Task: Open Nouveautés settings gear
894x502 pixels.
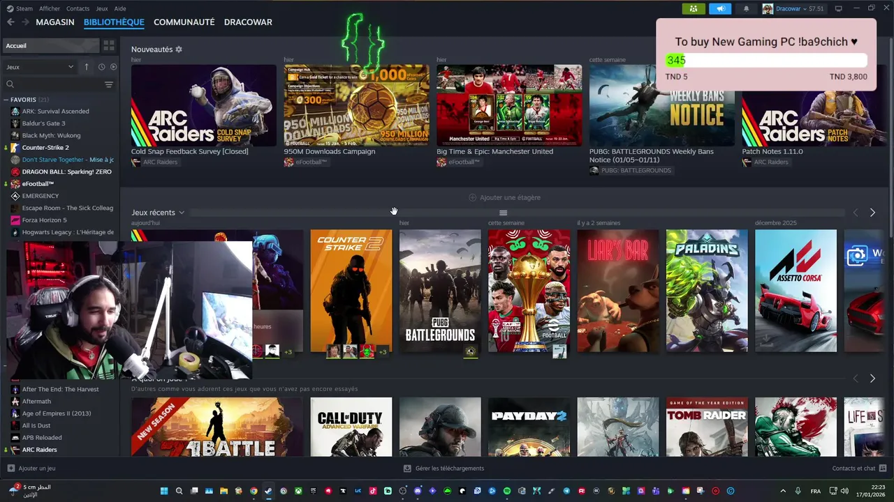Action: pyautogui.click(x=179, y=50)
